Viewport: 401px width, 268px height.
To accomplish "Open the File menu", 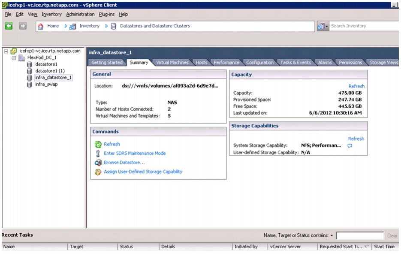I will tap(8, 14).
